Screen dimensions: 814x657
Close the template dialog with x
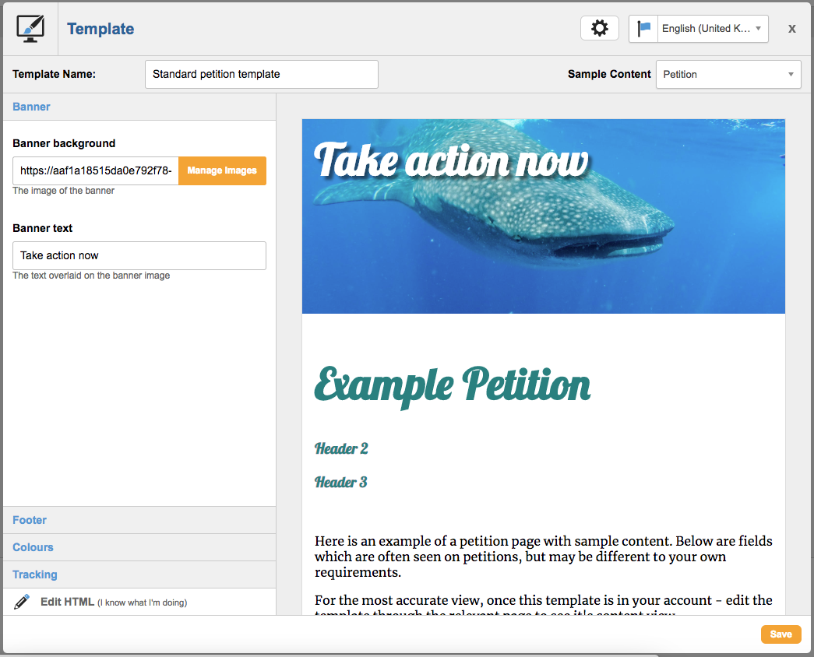pos(791,29)
